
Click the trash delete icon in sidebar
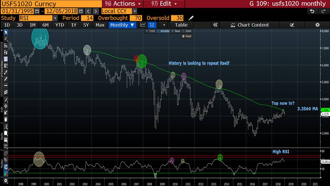[6, 120]
